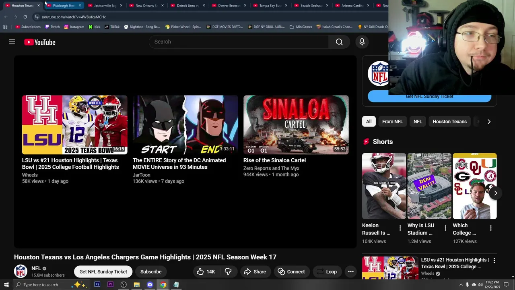Image resolution: width=515 pixels, height=290 pixels.
Task: Switch to the New Orleans Saints tab
Action: click(146, 6)
